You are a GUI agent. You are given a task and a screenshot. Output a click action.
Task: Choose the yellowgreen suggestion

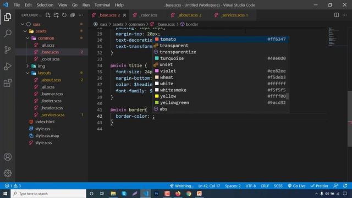(x=221, y=103)
